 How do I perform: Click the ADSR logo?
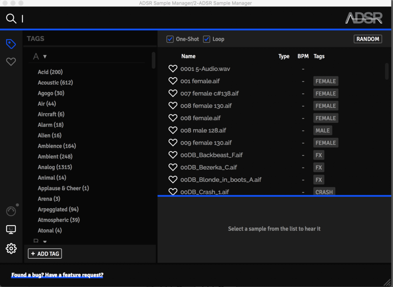click(x=363, y=18)
